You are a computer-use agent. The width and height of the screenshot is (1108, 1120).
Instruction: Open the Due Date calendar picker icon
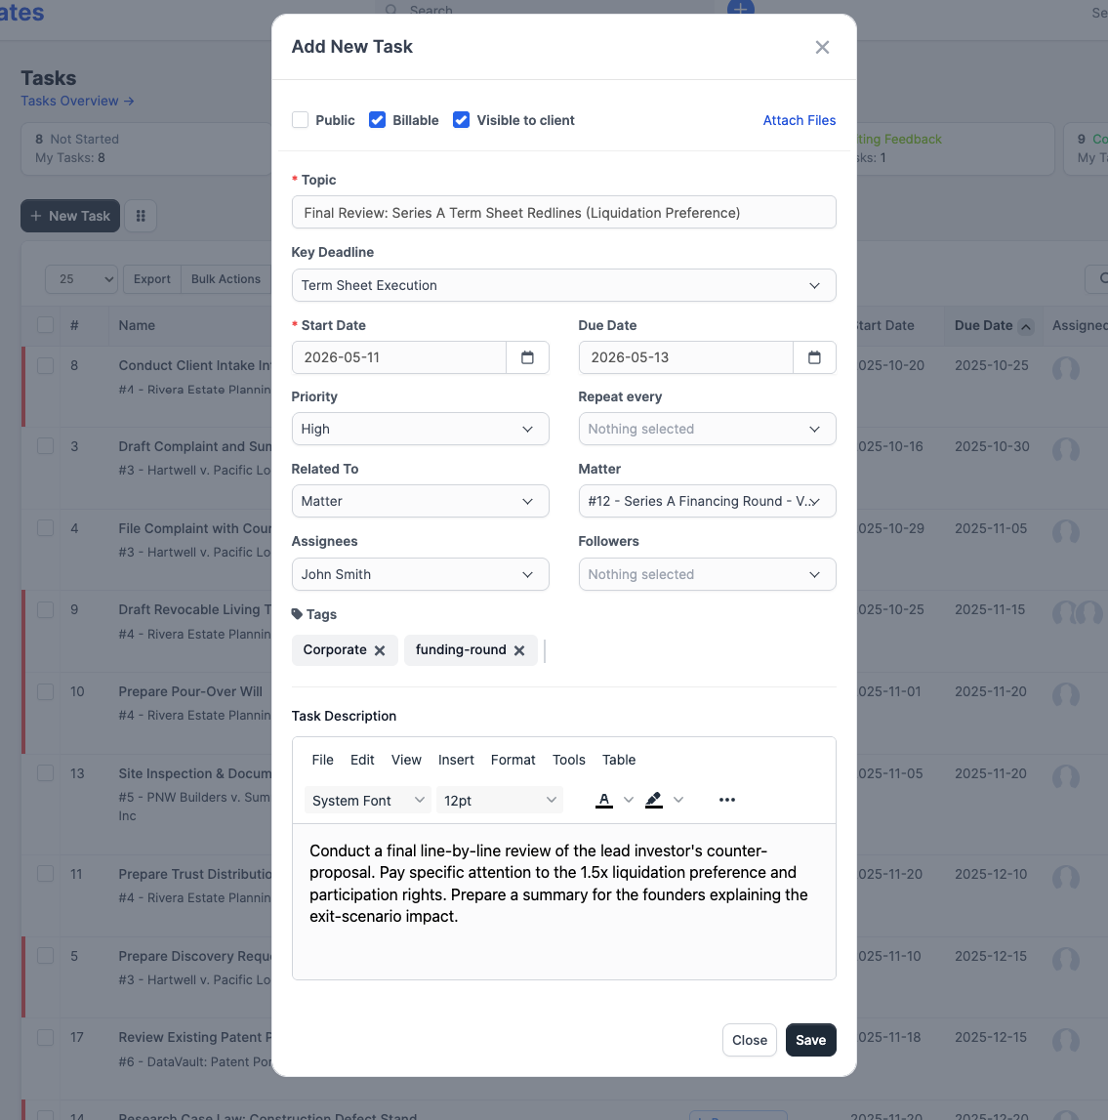814,357
